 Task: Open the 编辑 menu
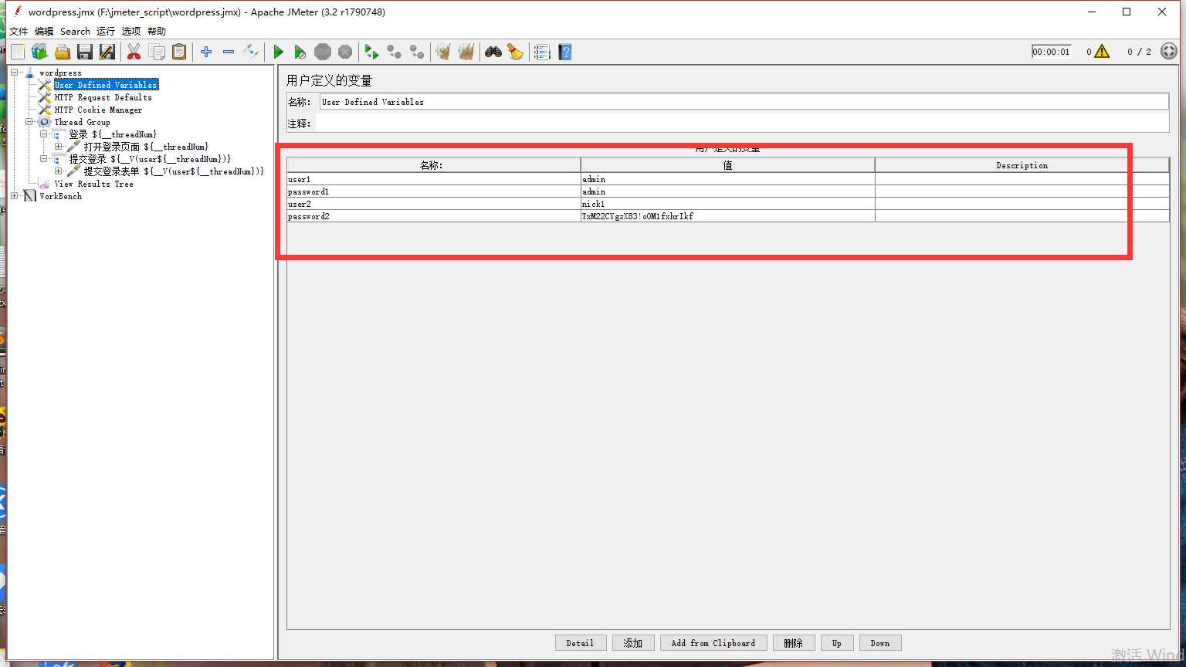(44, 32)
